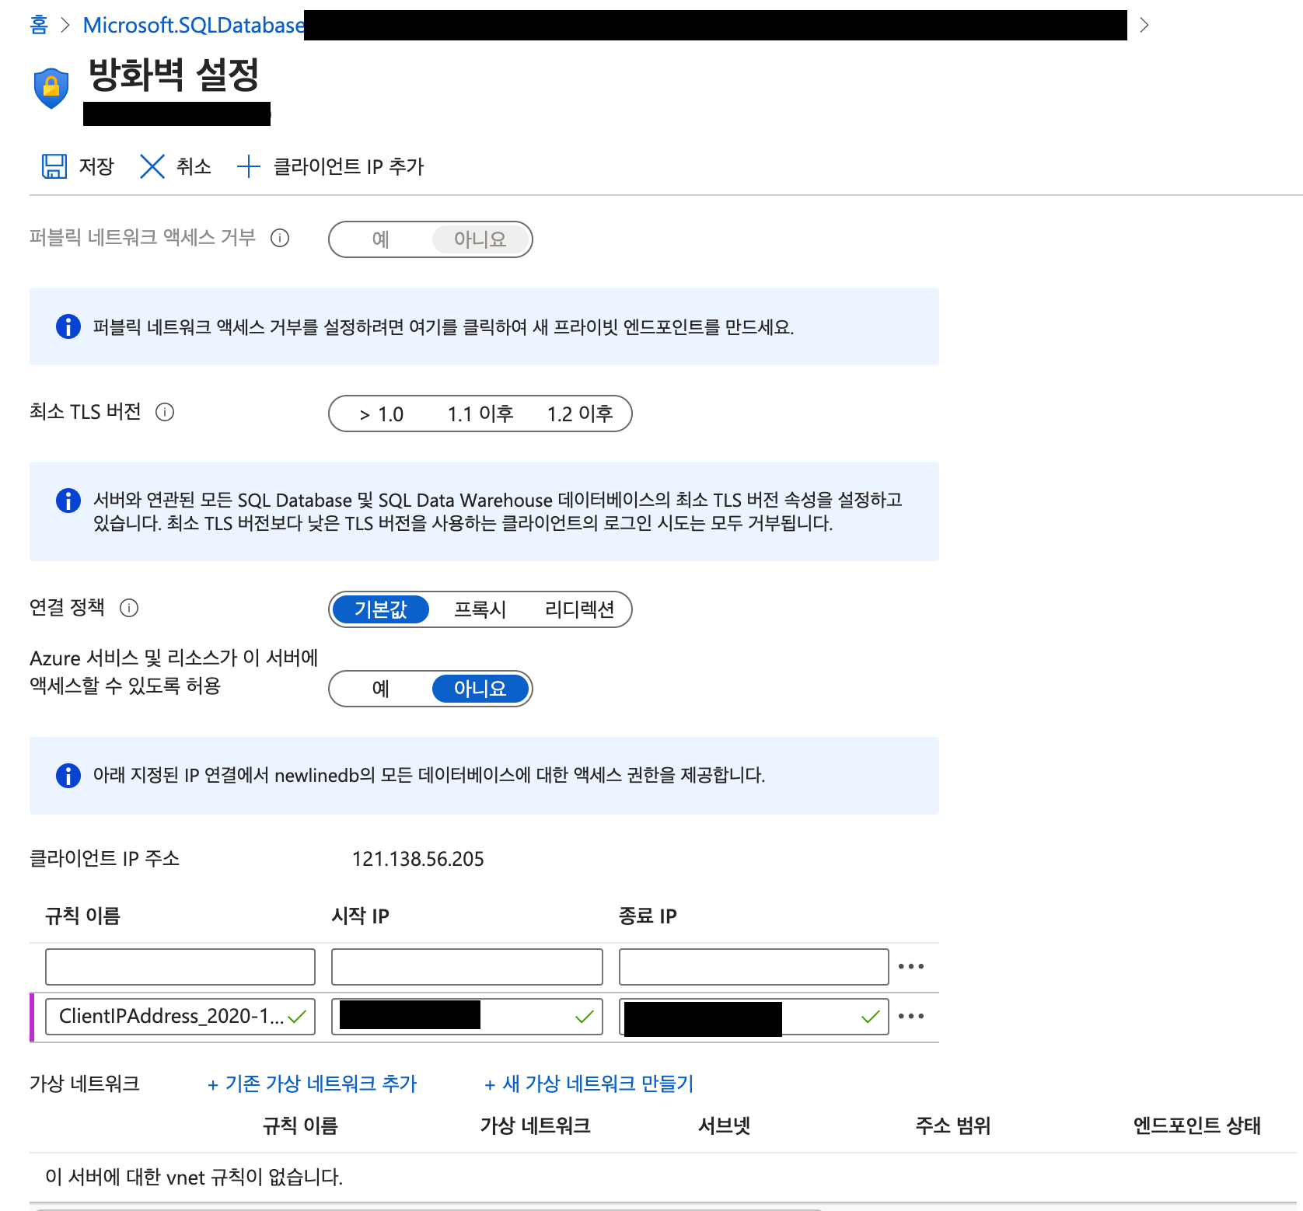Viewport: 1303px width, 1211px height.
Task: Click 클라이언트 IP 추가 label
Action: [348, 166]
